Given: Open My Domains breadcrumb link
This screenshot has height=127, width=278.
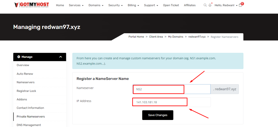Looking at the screenshot, I should tap(176, 37).
